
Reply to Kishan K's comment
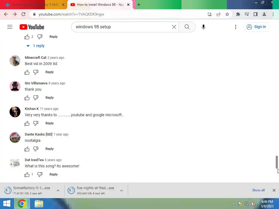(50, 123)
